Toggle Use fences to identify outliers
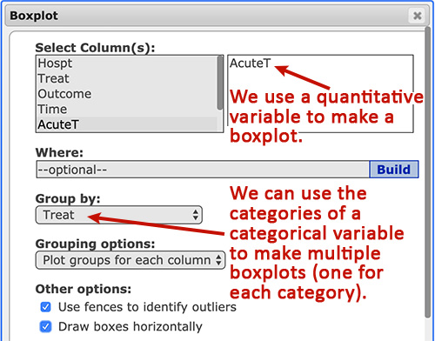The image size is (435, 341). click(45, 307)
